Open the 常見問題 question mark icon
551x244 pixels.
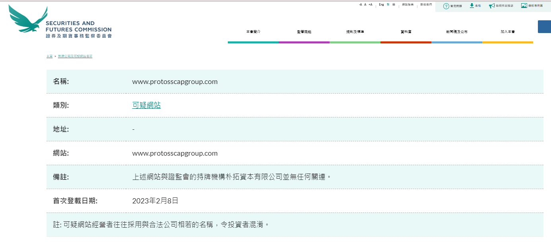[x=446, y=6]
